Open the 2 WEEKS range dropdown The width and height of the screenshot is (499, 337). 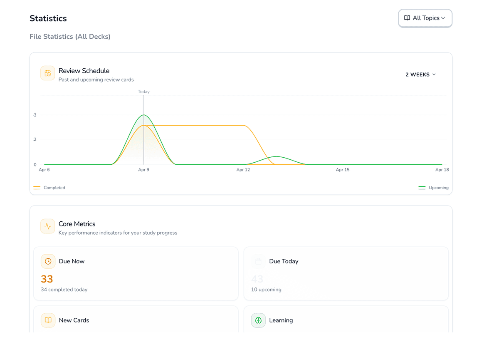coord(420,74)
